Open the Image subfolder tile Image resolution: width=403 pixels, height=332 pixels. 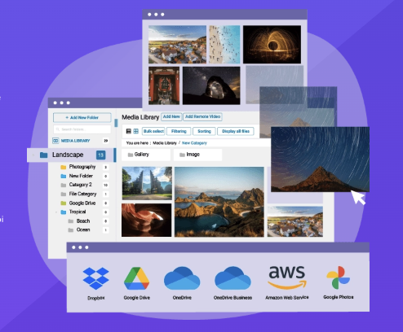click(198, 155)
